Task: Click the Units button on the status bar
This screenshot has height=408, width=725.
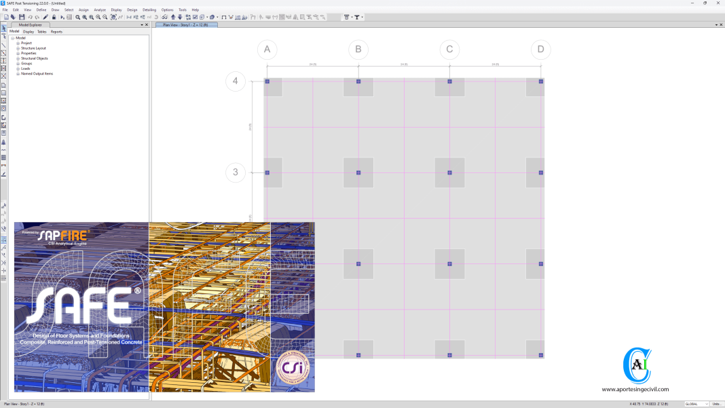Action: click(716, 404)
